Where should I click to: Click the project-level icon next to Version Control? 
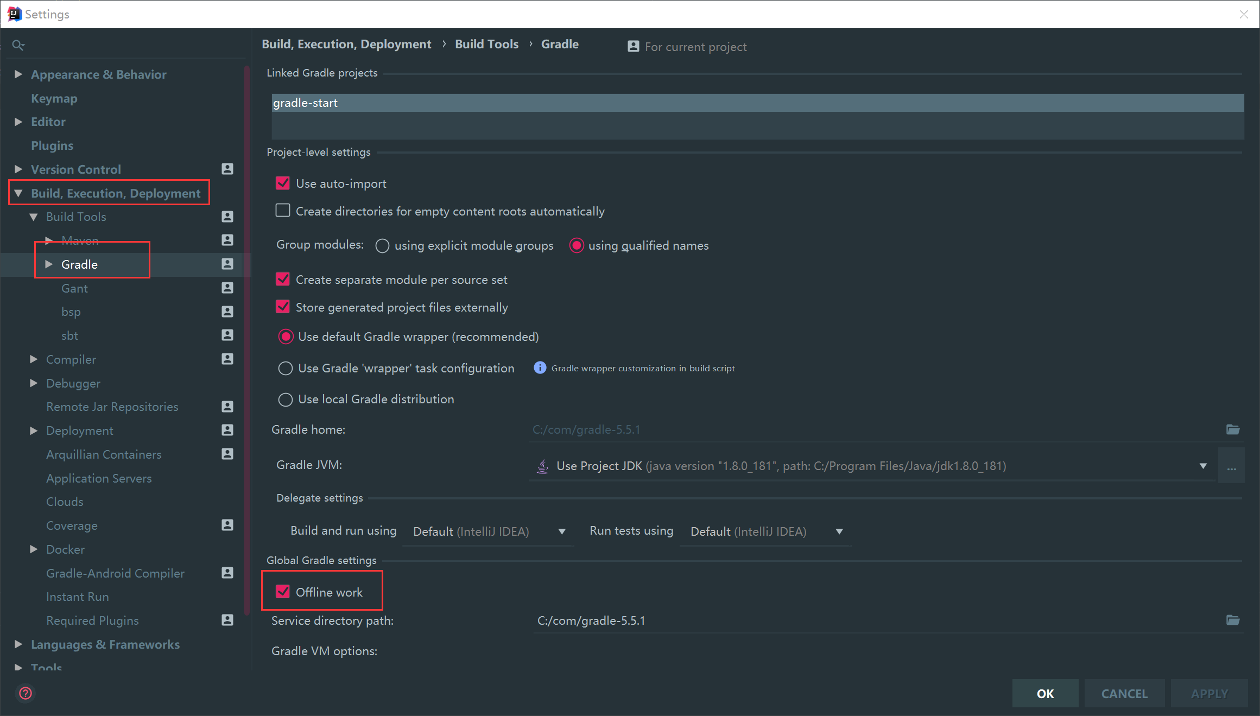click(227, 169)
